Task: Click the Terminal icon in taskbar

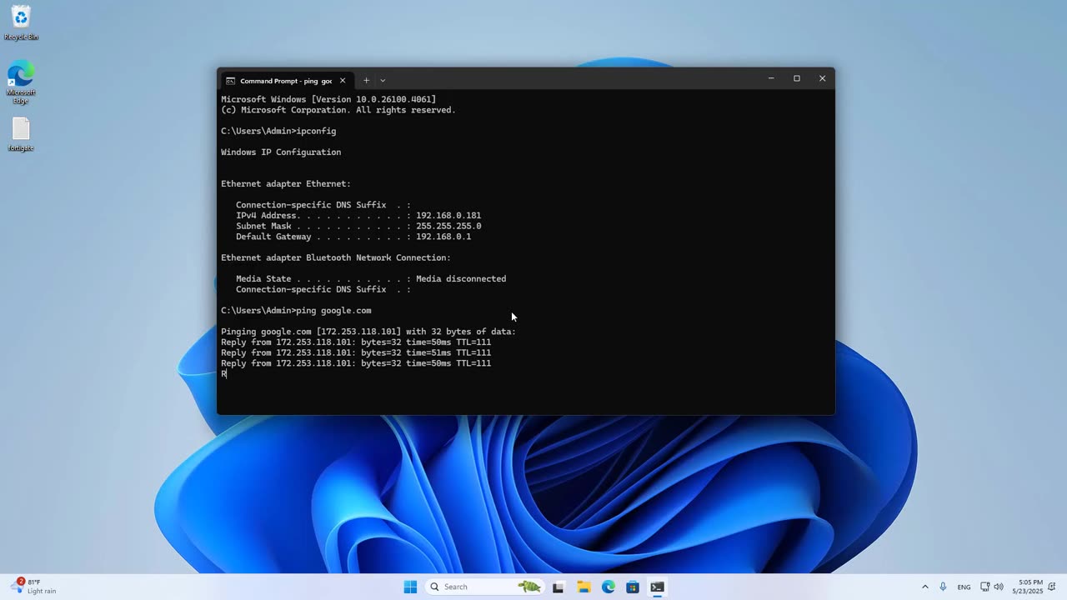Action: [658, 587]
